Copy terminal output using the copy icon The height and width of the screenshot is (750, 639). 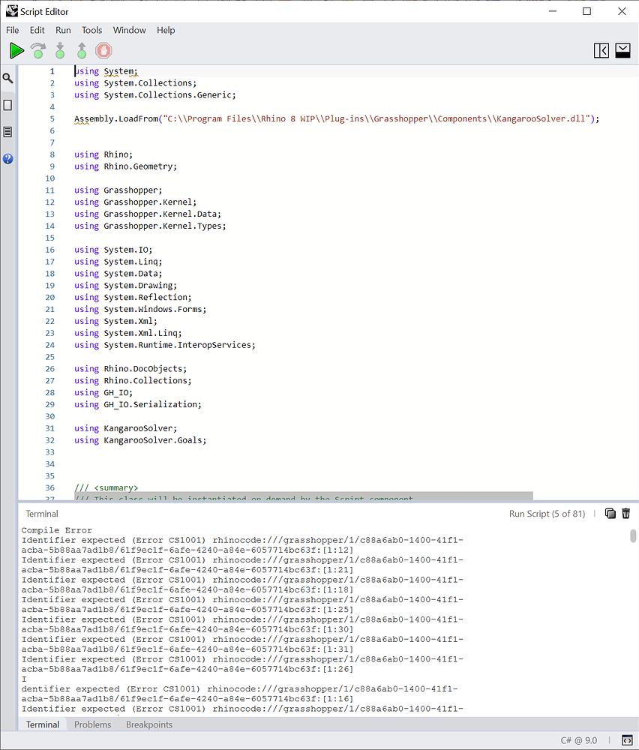[x=610, y=514]
